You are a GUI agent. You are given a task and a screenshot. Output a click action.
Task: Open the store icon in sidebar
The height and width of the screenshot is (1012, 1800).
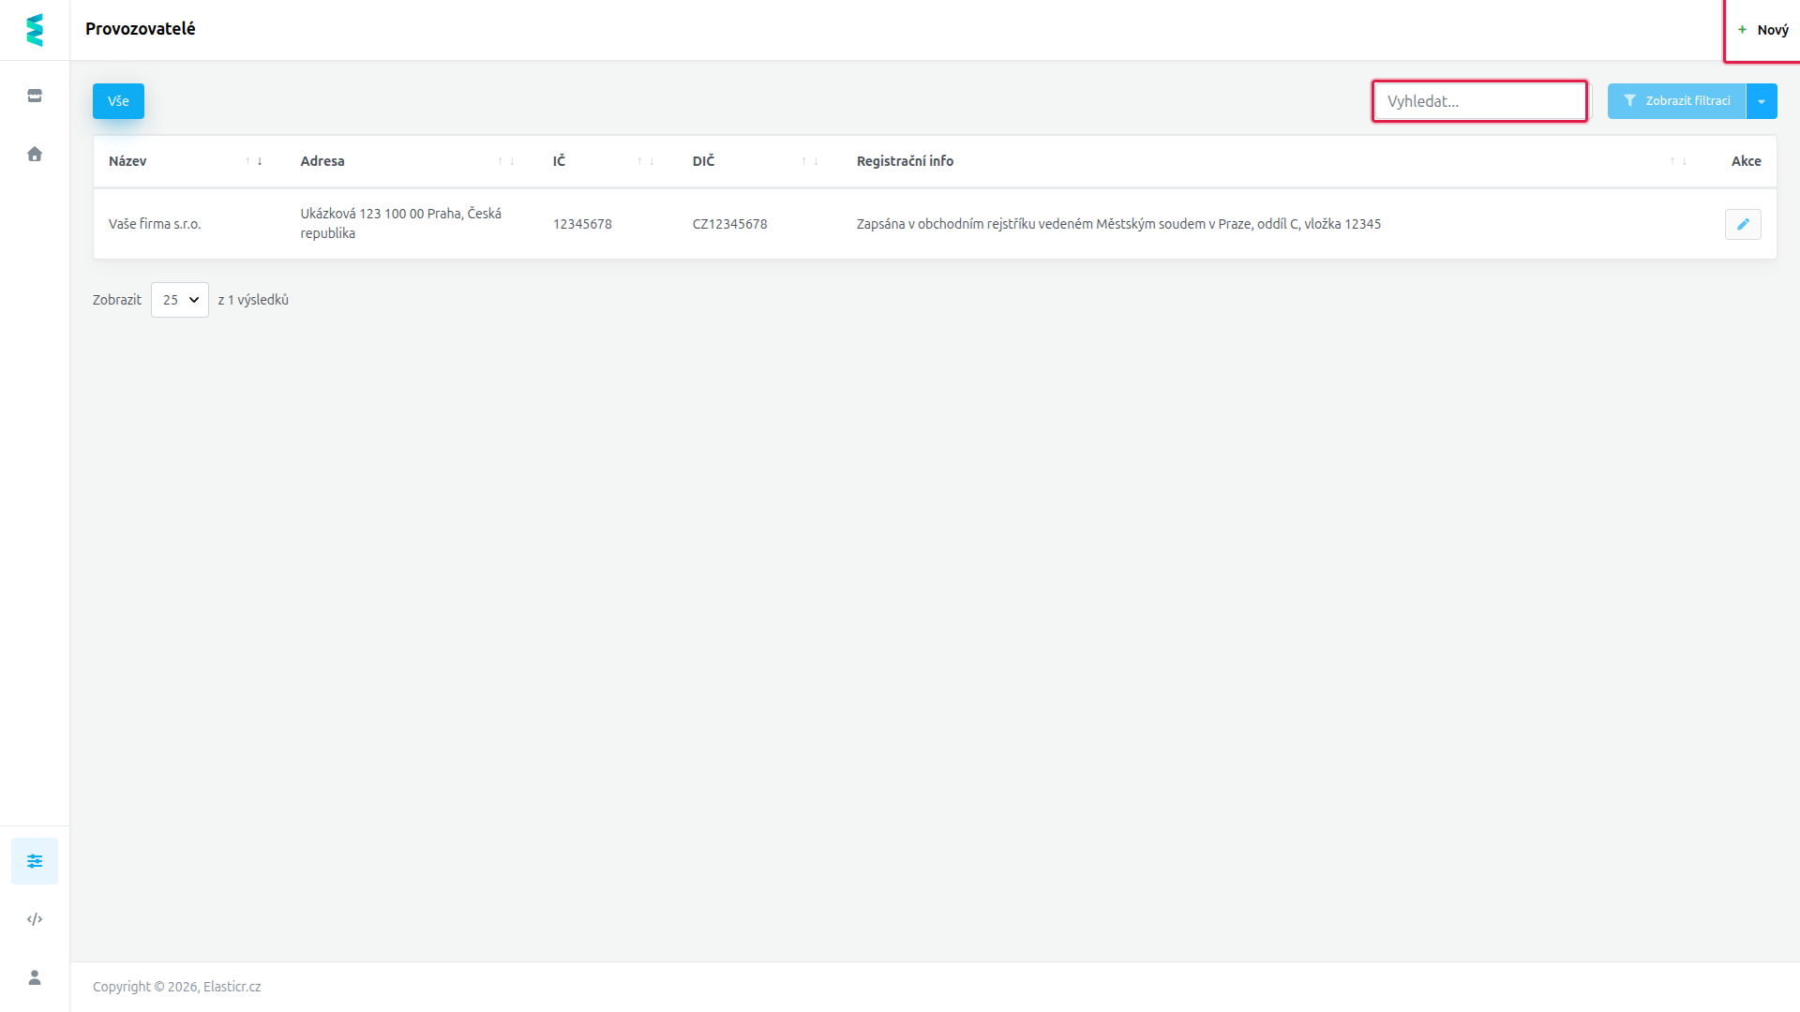point(35,96)
